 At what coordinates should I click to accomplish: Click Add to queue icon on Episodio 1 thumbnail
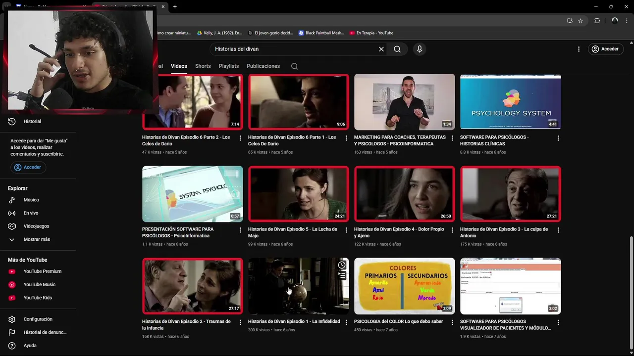click(342, 275)
